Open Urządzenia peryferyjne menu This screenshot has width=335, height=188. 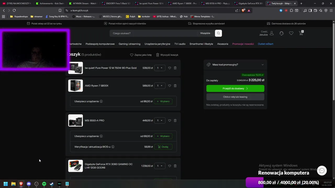[157, 44]
